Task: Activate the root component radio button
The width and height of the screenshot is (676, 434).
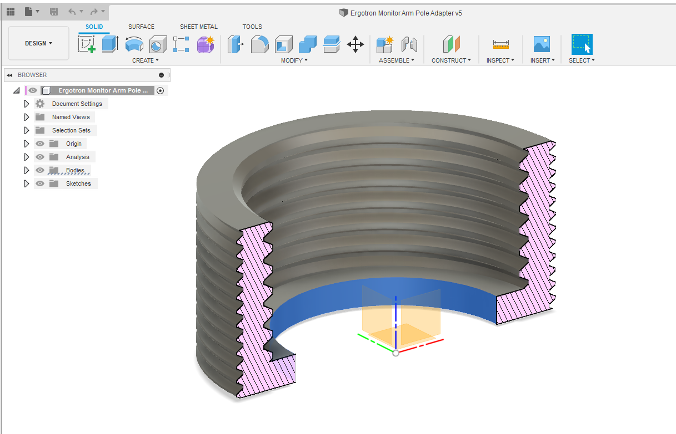Action: [x=161, y=90]
